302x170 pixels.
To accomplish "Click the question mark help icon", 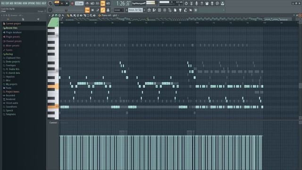I will 201,3.
